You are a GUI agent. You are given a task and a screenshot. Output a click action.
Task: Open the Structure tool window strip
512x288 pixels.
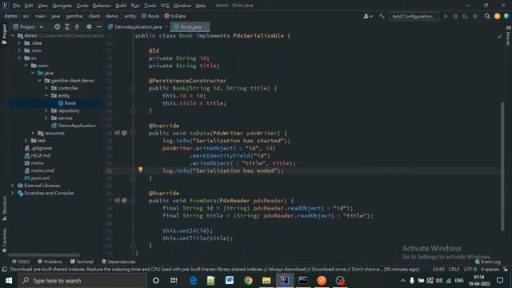pyautogui.click(x=4, y=208)
